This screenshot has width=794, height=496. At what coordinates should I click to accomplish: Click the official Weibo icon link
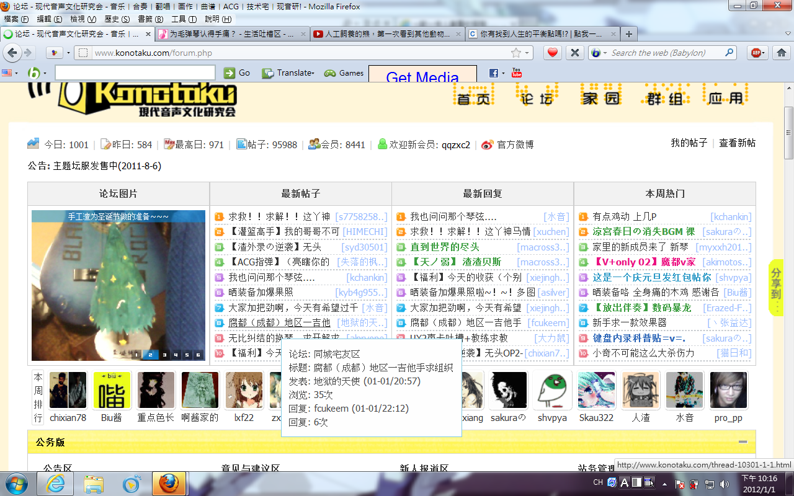[x=487, y=144]
